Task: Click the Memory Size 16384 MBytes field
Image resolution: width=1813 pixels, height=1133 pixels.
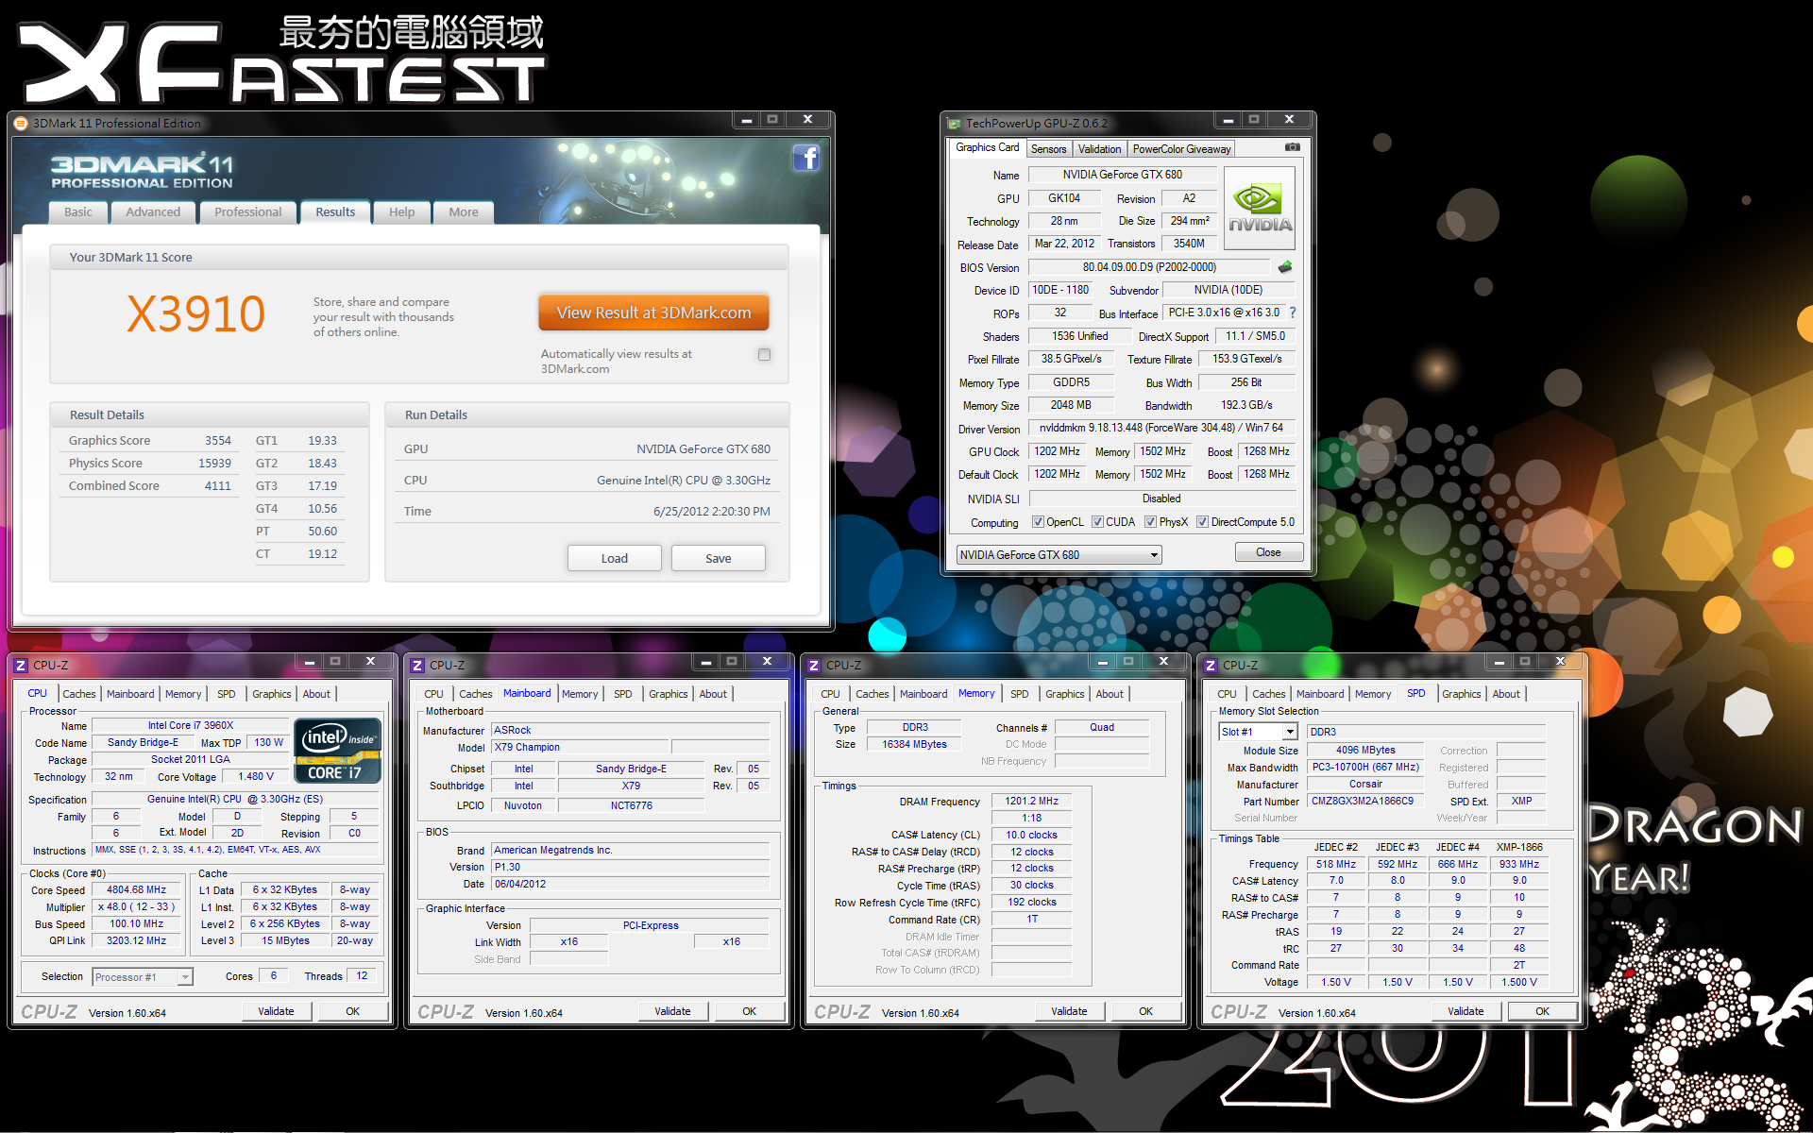Action: 914,744
